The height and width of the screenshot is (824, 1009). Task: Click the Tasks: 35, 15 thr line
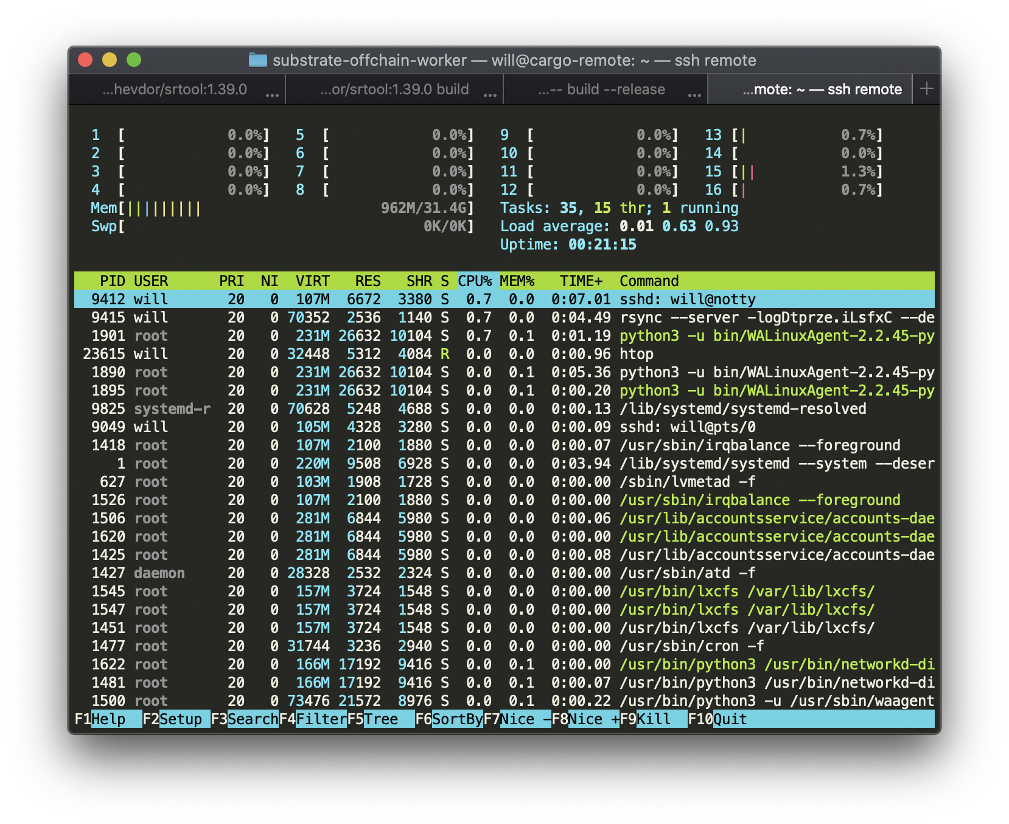(x=619, y=208)
